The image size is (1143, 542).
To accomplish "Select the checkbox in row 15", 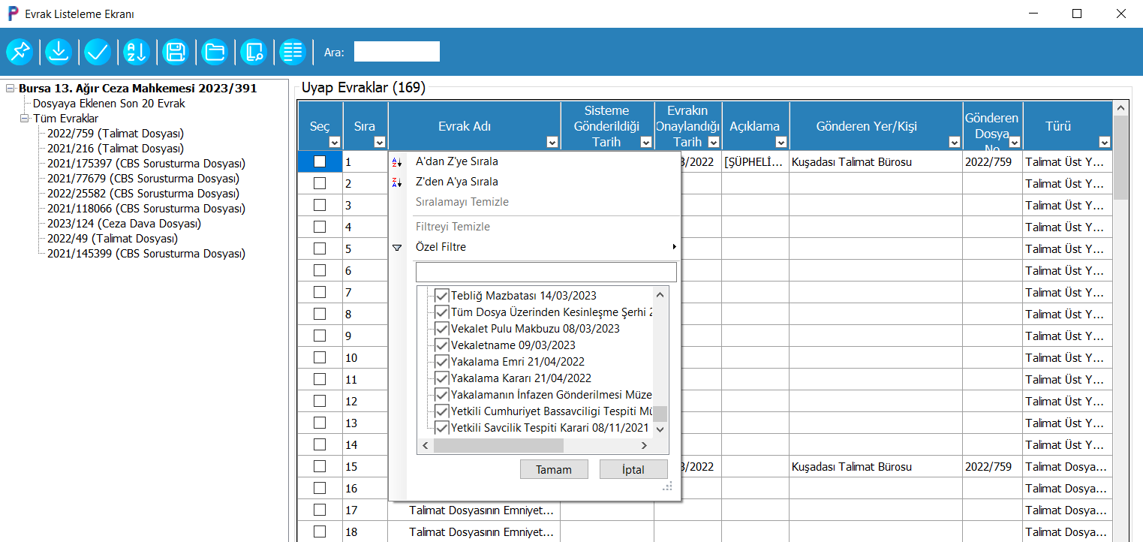I will point(320,466).
